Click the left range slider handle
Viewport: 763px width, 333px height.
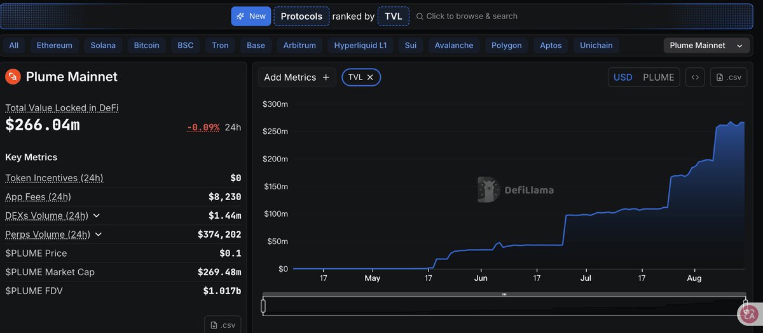[263, 306]
